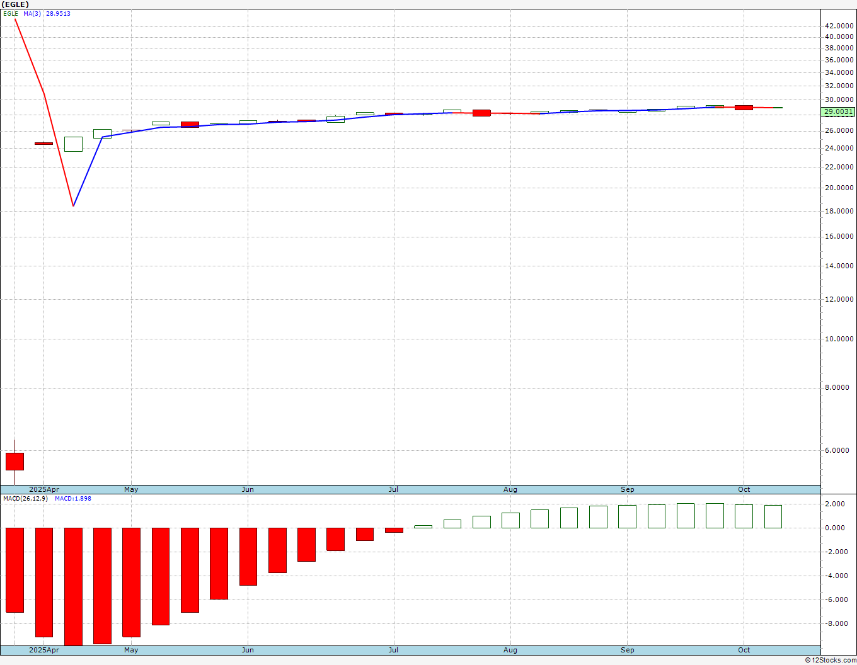
Task: Click Aug on the MACD panel time axis
Action: [510, 650]
